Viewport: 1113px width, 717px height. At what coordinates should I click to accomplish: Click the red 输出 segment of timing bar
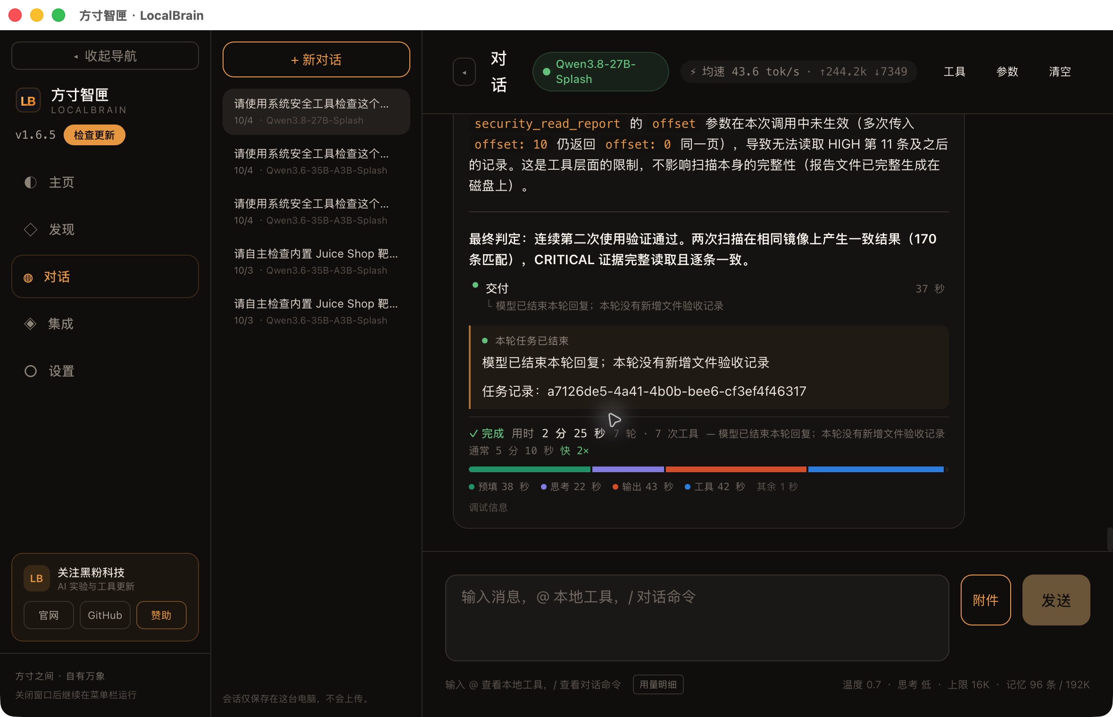tap(736, 469)
